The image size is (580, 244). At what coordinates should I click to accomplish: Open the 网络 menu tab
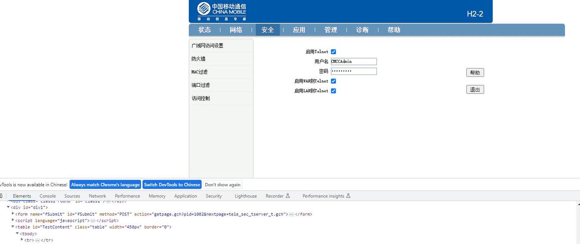pyautogui.click(x=236, y=30)
